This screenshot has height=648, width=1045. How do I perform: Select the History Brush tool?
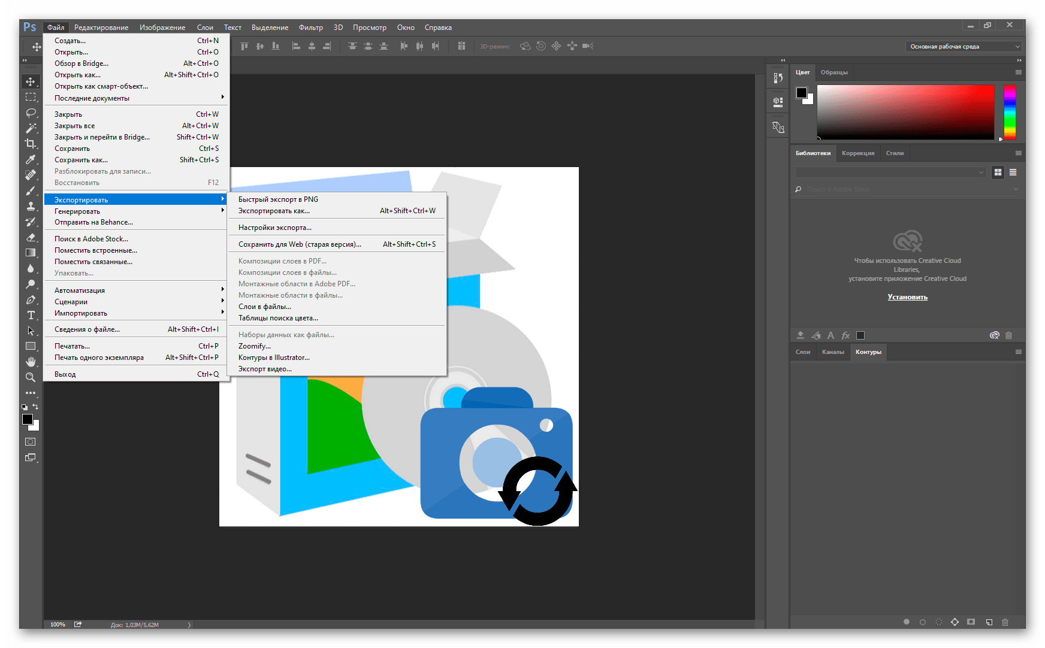tap(31, 222)
